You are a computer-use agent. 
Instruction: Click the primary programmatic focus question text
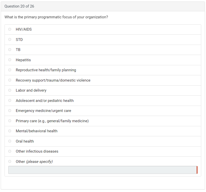56,17
